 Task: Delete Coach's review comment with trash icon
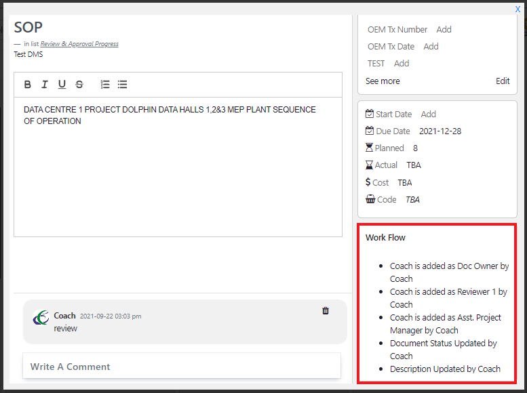(326, 311)
